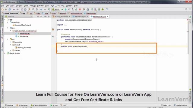Click the Replace toolbar icon
The height and width of the screenshot is (108, 193).
click(37, 9)
